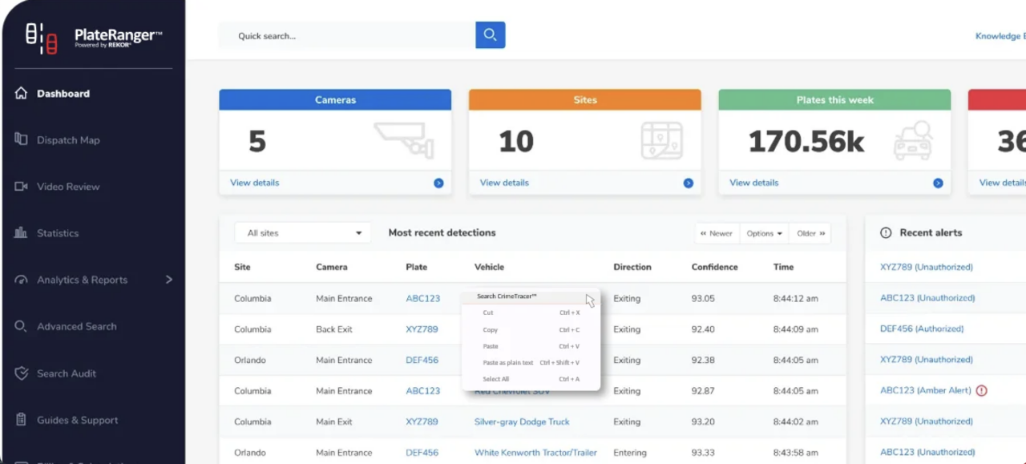Click the Direction column header
Viewport: 1026px width, 464px height.
point(632,267)
